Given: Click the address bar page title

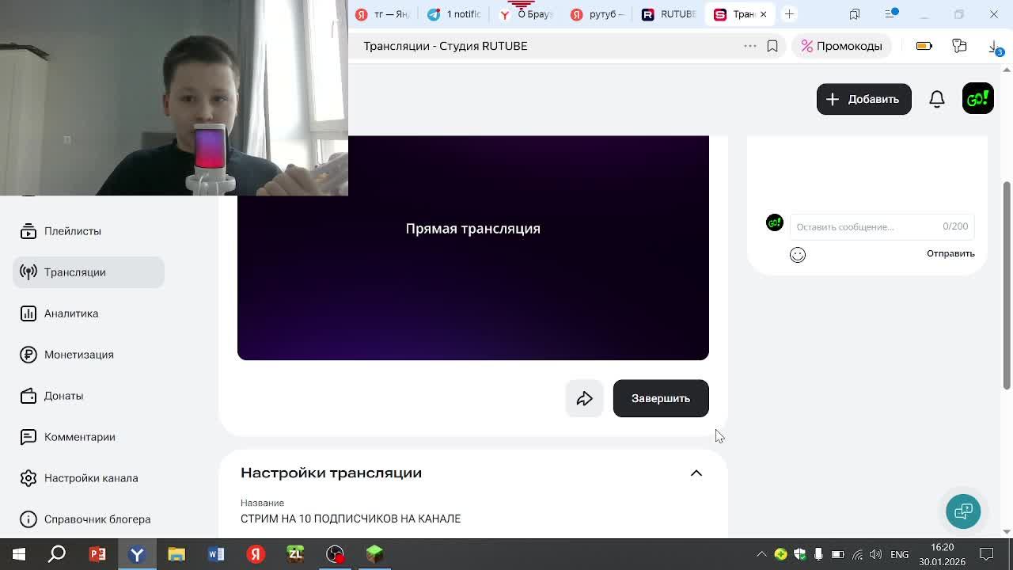Looking at the screenshot, I should (x=446, y=46).
